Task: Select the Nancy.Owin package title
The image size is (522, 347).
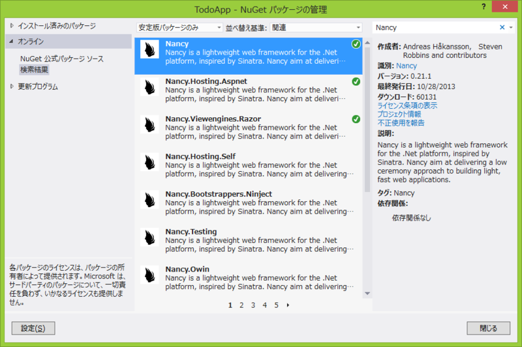Action: tap(187, 269)
